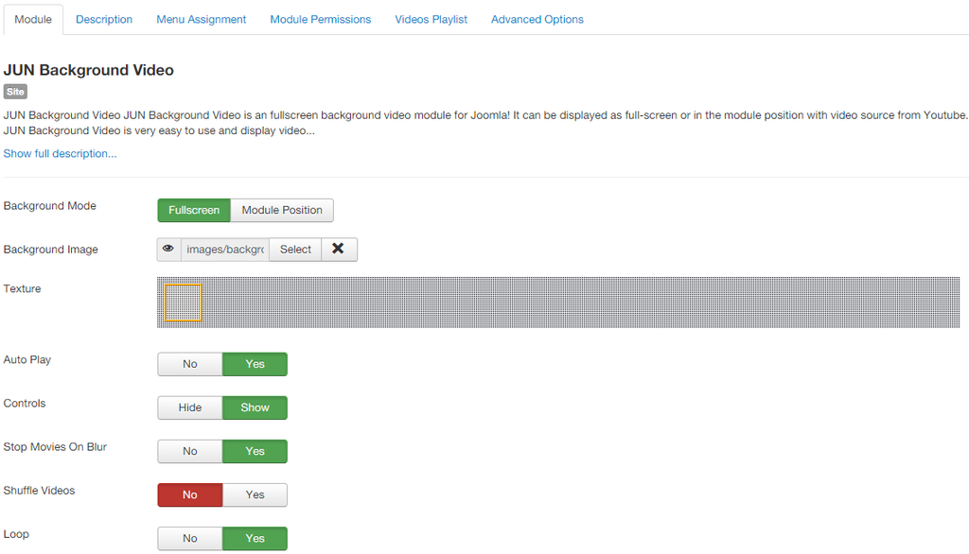Click Select to choose a background image
Screen dimensions: 969x554
point(295,250)
